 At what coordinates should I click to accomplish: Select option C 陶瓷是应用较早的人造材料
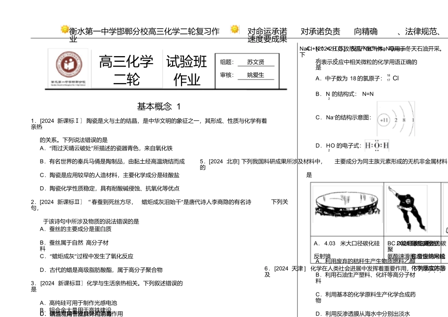[110, 175]
